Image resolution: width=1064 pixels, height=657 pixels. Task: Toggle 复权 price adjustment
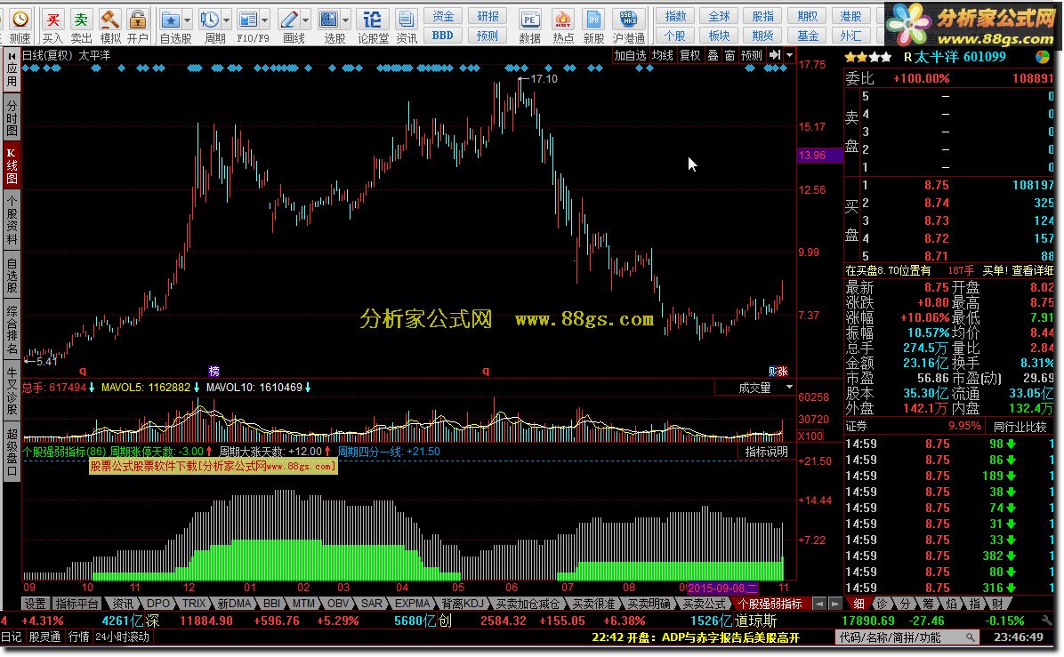click(690, 55)
